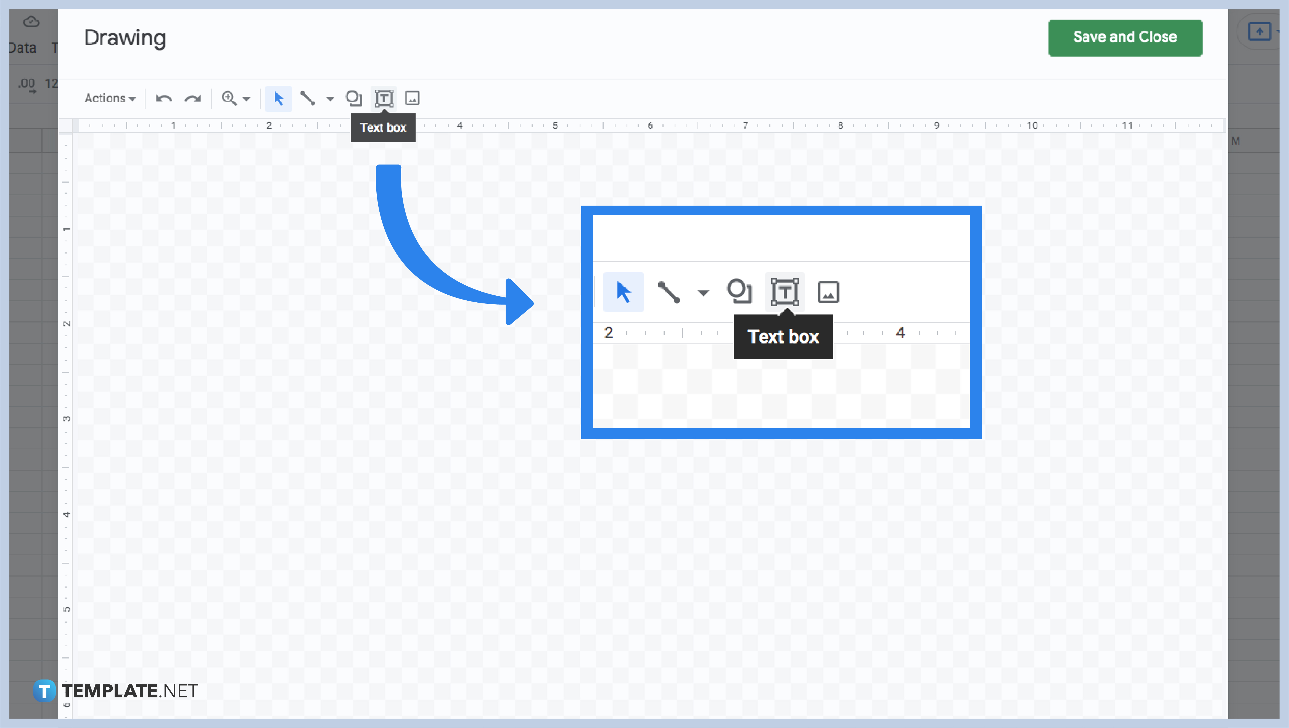Undo the last drawing action
Viewport: 1289px width, 728px height.
164,98
